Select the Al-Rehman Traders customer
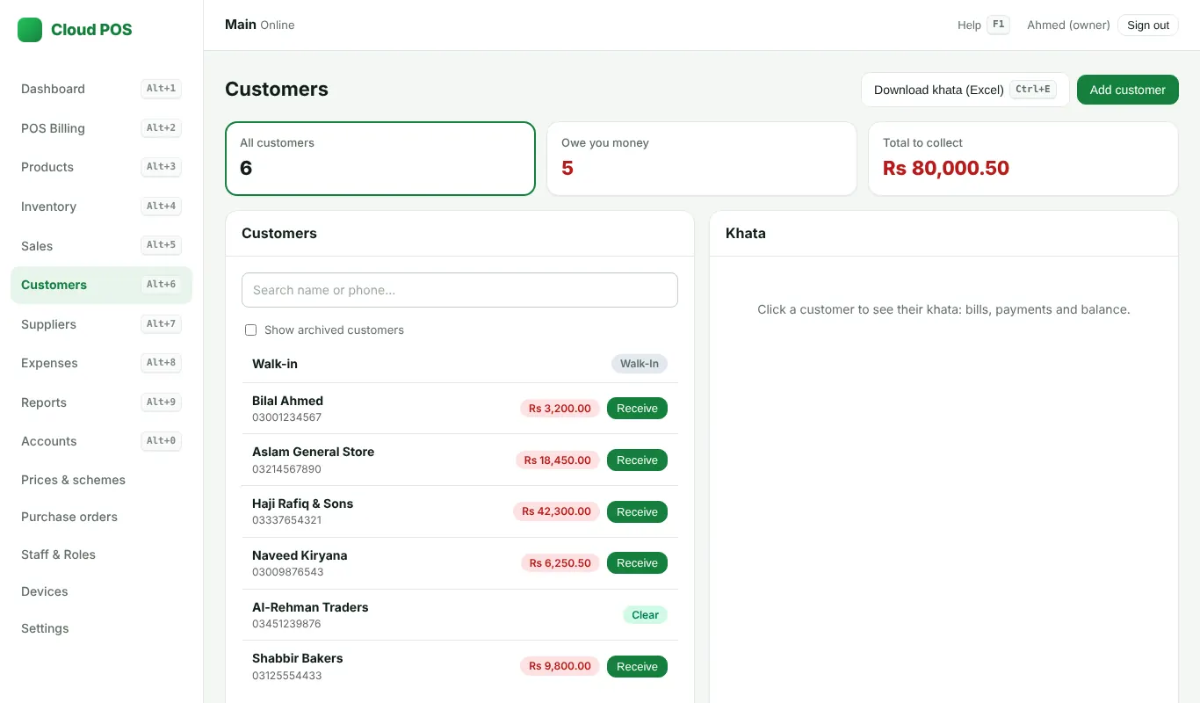 pos(459,615)
